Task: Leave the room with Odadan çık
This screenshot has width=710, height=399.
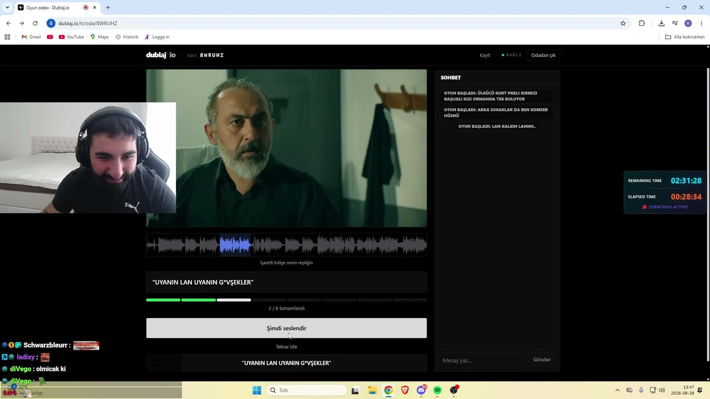Action: click(543, 55)
